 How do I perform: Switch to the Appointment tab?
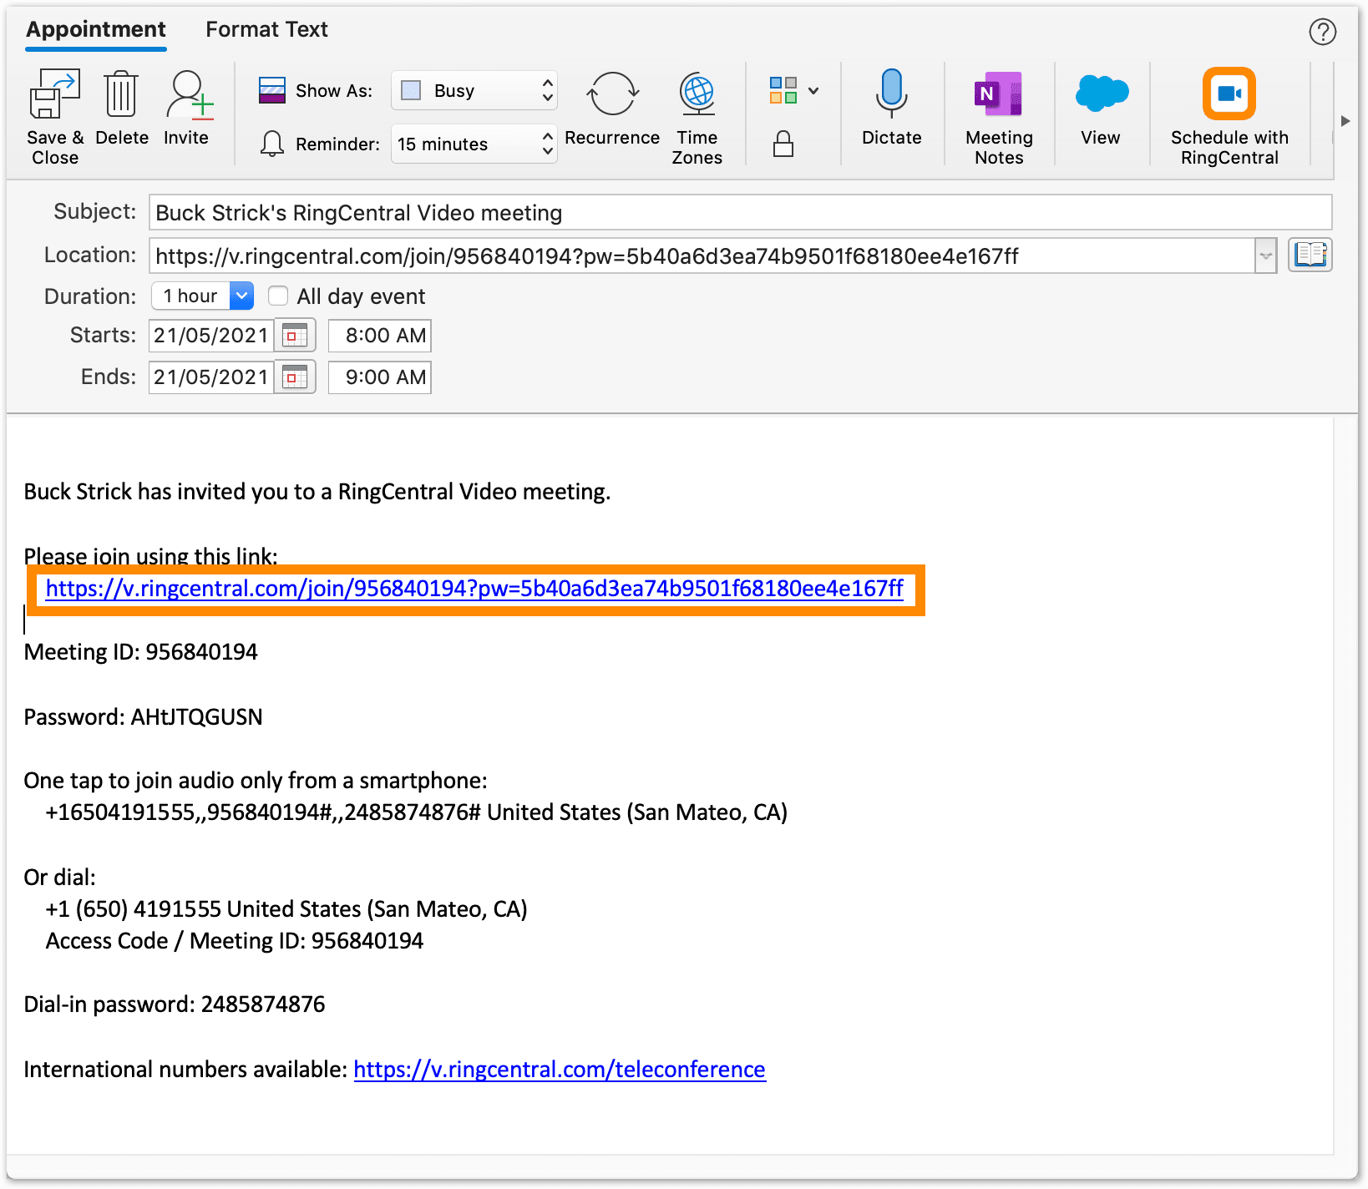pos(96,30)
